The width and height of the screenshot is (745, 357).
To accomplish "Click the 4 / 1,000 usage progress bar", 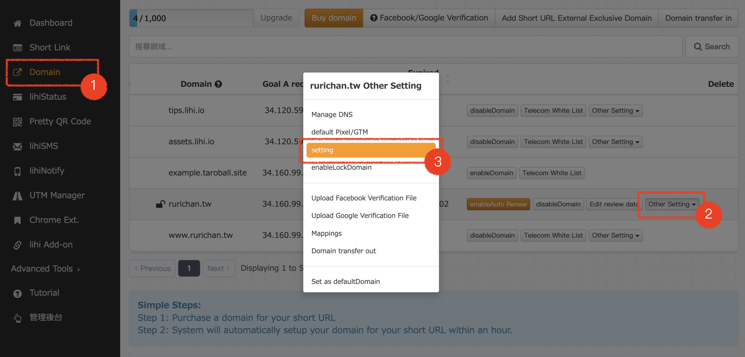I will point(191,18).
